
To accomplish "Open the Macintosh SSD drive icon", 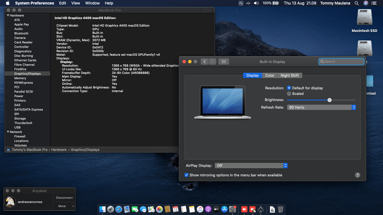I will [x=364, y=18].
